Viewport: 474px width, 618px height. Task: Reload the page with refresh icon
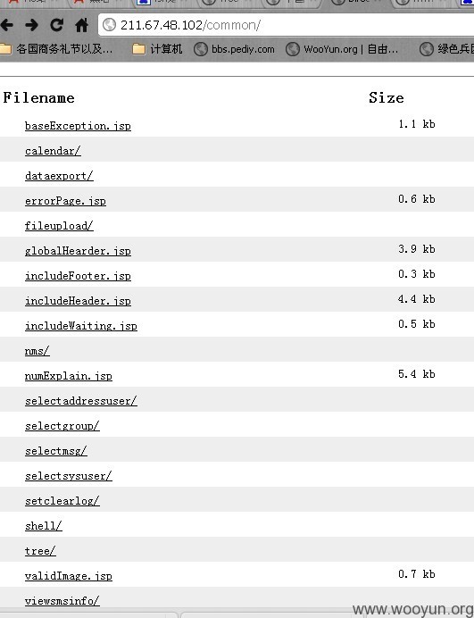coord(56,25)
